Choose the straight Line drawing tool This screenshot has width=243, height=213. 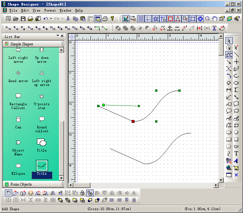coord(236,55)
